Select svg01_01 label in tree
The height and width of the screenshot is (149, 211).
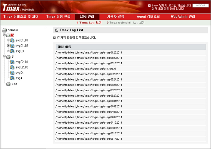[x=22, y=40]
